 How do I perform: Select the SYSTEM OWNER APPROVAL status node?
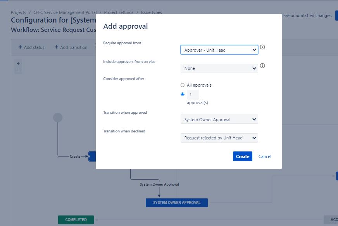(x=177, y=202)
